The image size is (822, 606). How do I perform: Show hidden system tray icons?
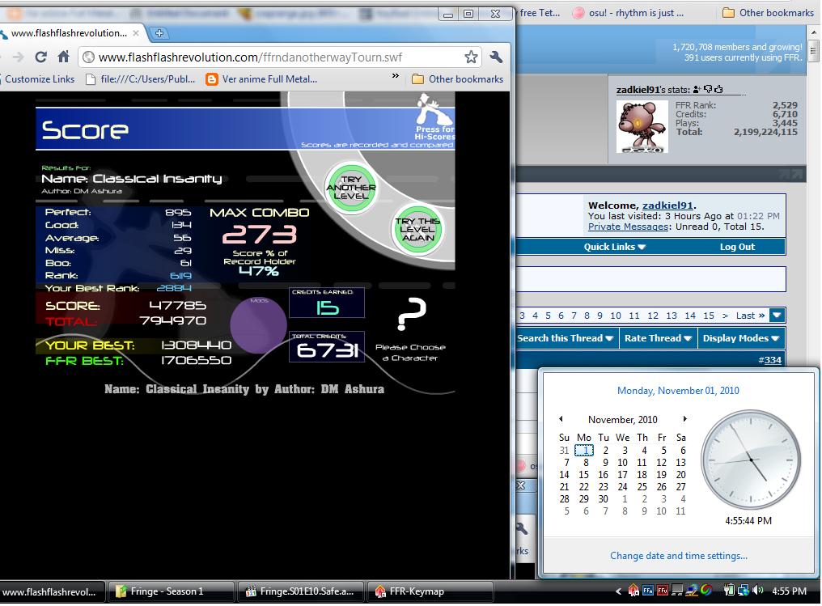pos(619,591)
